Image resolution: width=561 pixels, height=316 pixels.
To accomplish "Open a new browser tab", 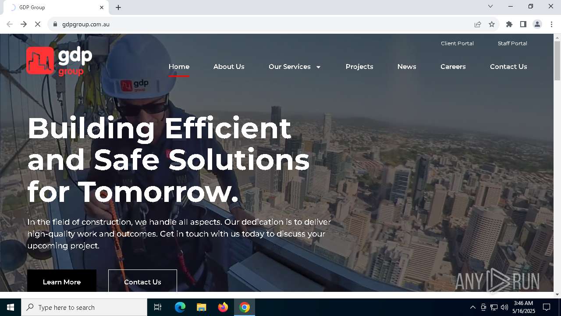I will (118, 7).
